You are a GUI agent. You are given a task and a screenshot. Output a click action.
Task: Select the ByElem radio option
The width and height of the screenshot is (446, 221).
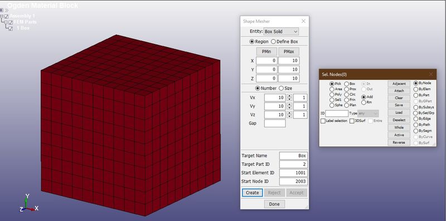(422, 89)
